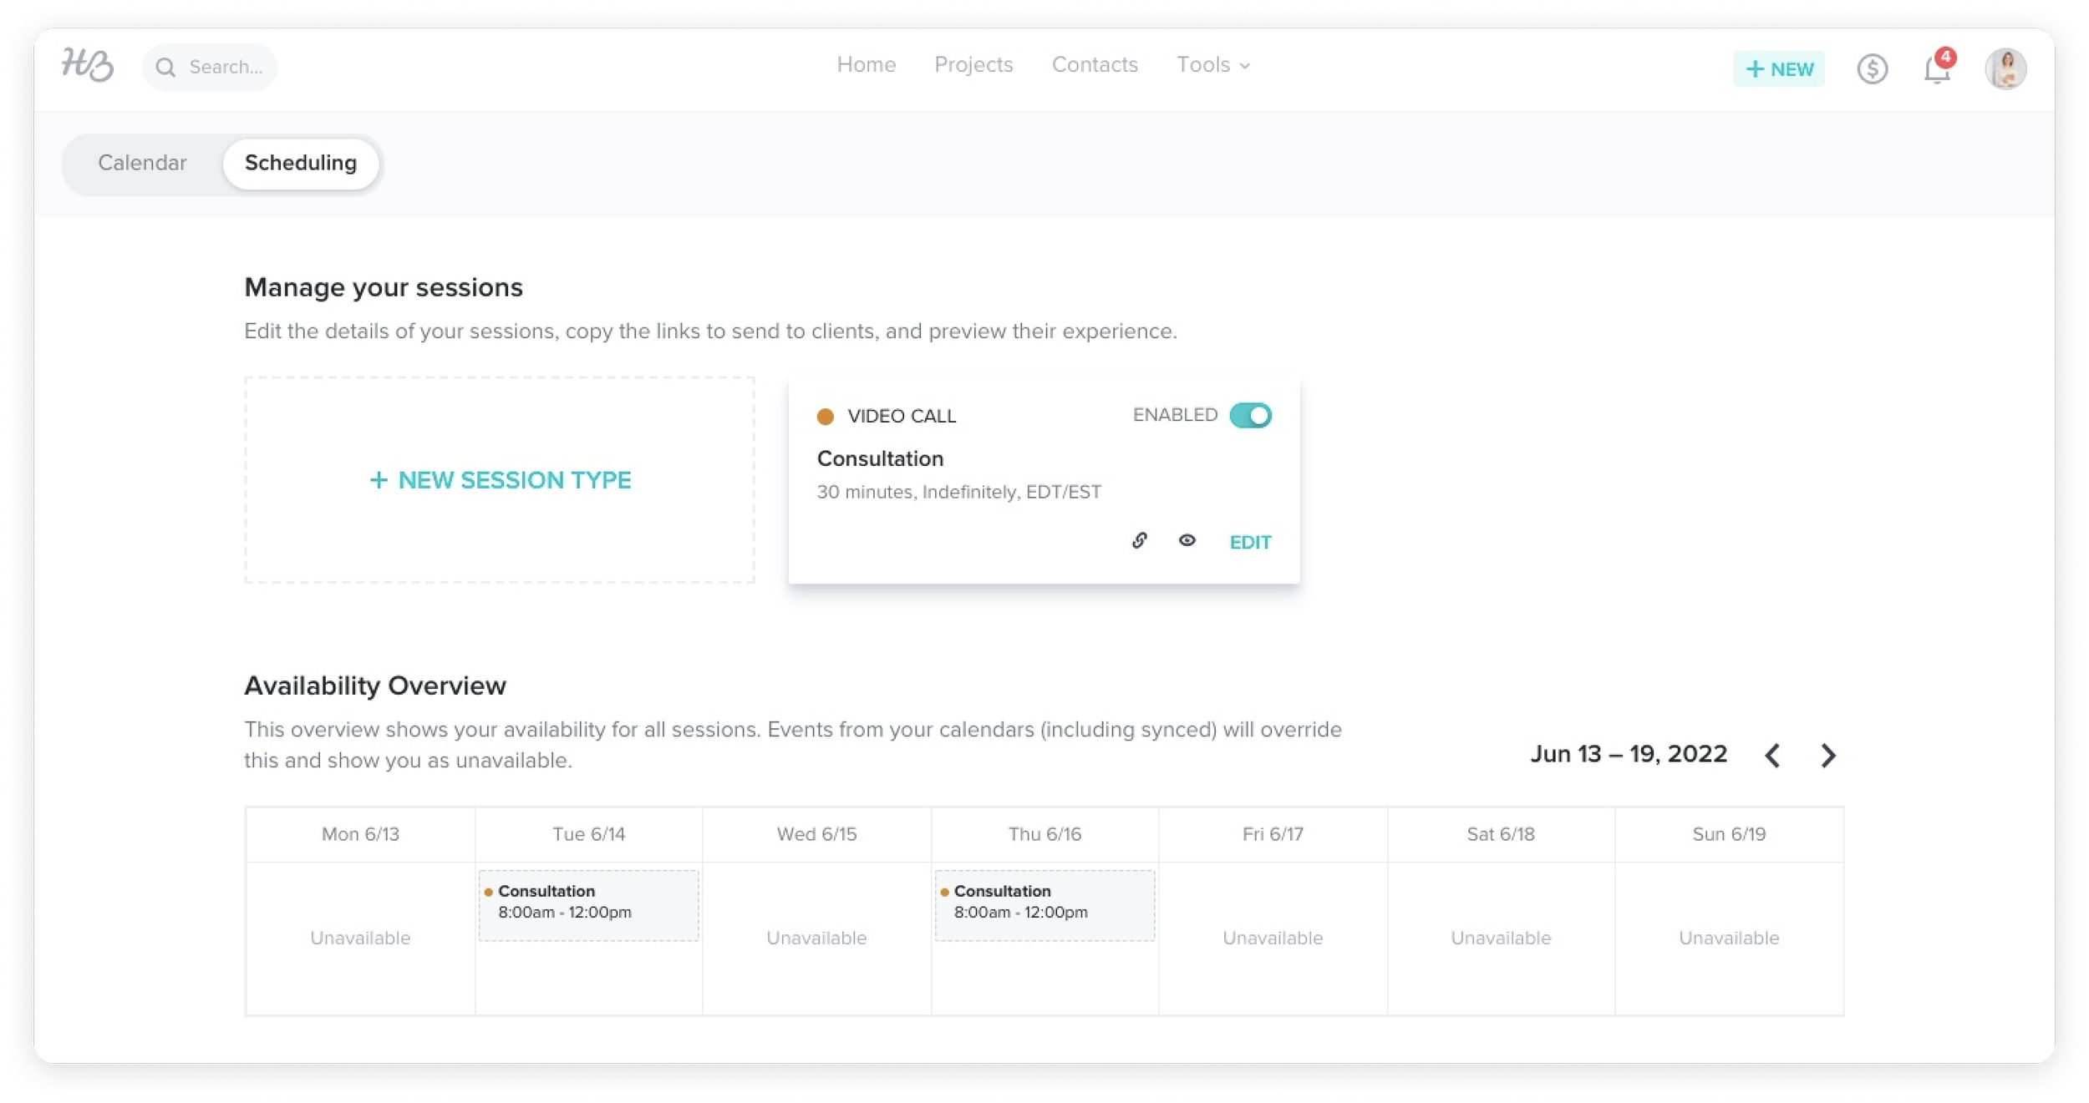Open the HoneyBook home logo
Viewport: 2089px width, 1103px height.
87,66
